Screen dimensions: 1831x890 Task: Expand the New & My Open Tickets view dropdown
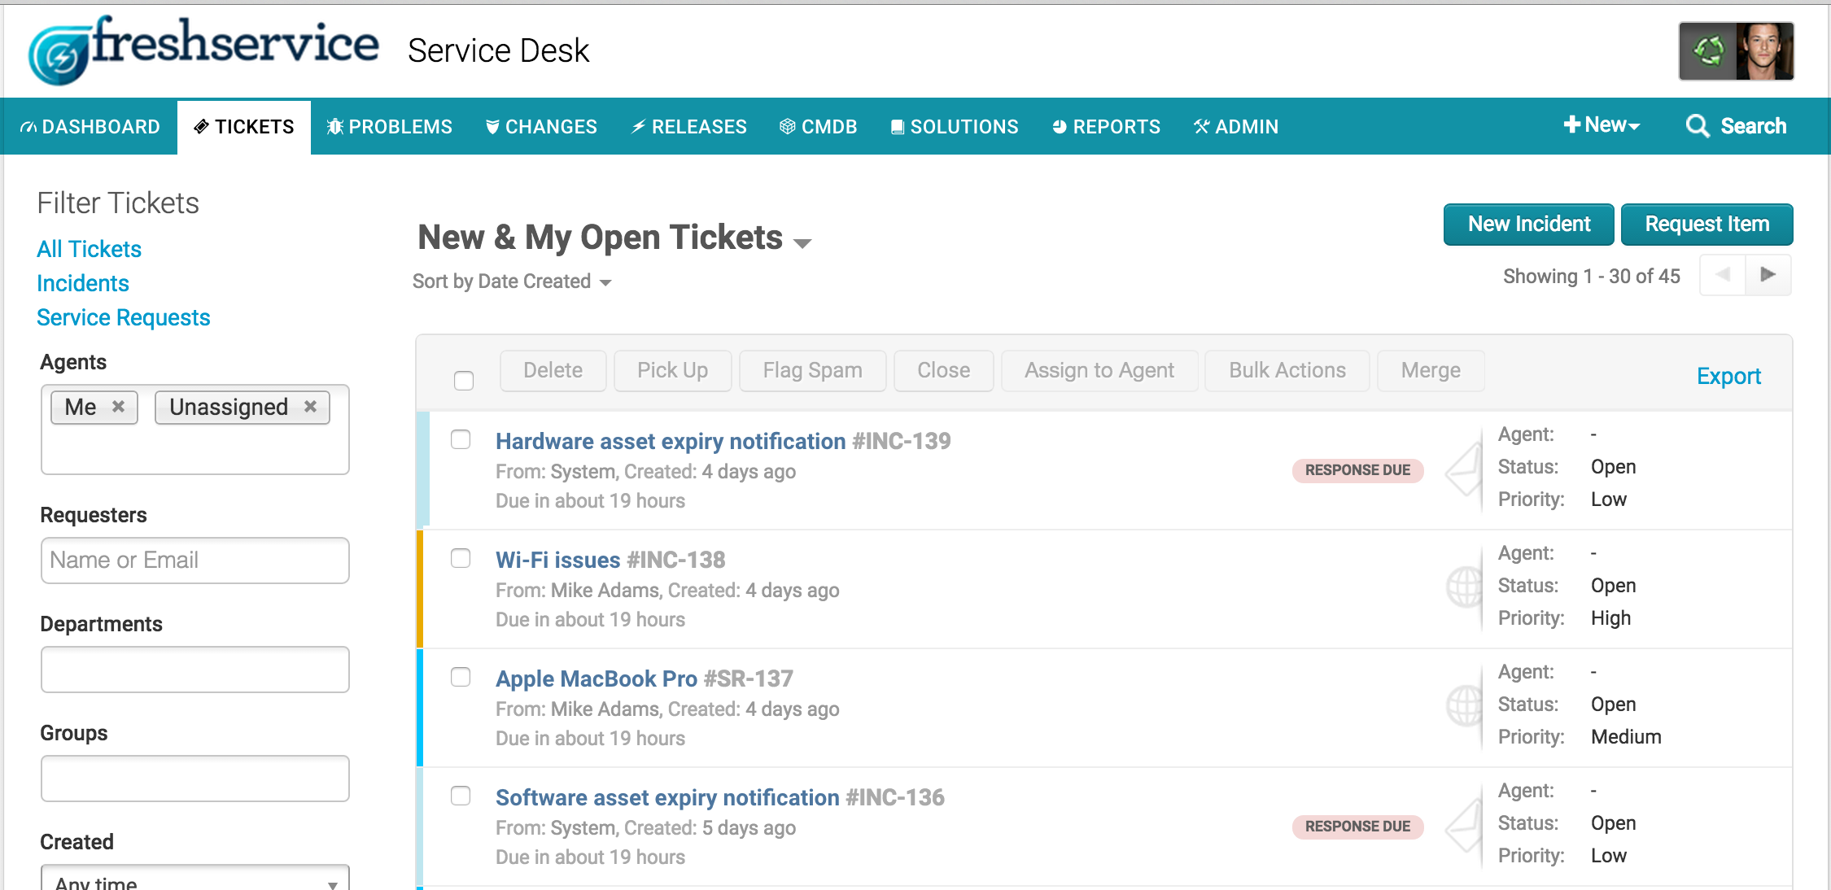coord(802,243)
